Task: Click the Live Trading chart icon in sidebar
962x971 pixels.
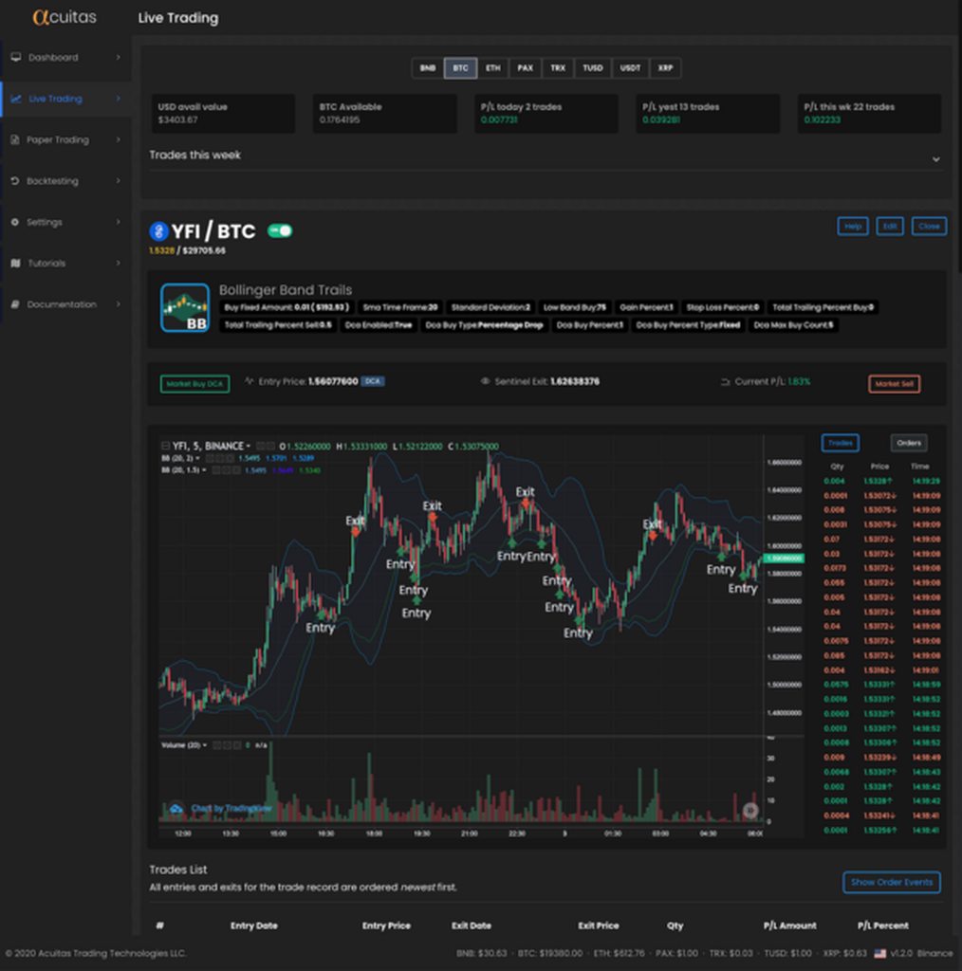Action: click(x=16, y=99)
